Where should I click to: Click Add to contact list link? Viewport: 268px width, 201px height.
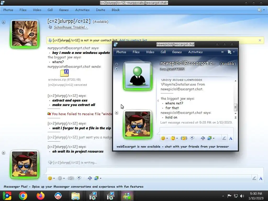point(133,40)
